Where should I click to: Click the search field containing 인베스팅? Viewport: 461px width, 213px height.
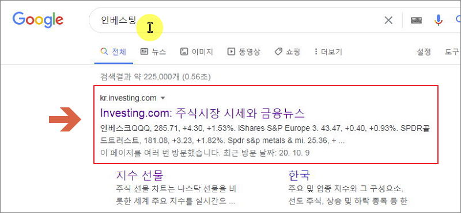coord(235,20)
